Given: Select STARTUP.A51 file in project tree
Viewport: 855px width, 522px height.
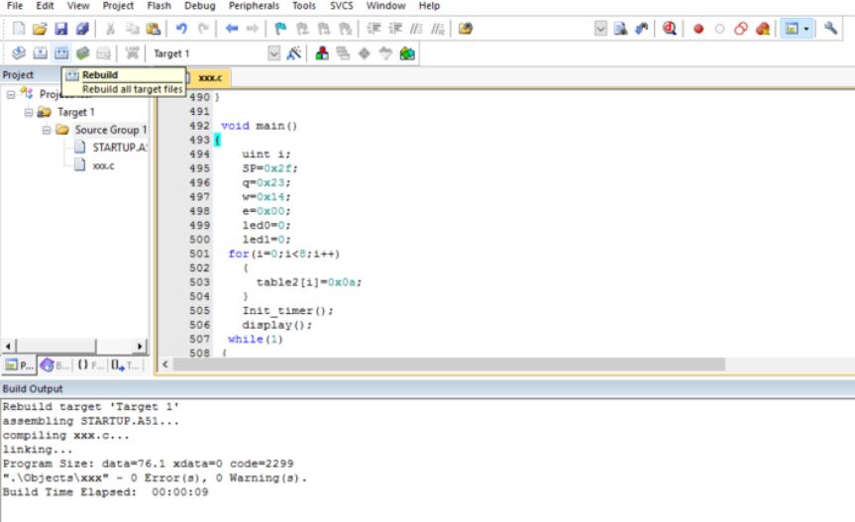Looking at the screenshot, I should (x=119, y=148).
